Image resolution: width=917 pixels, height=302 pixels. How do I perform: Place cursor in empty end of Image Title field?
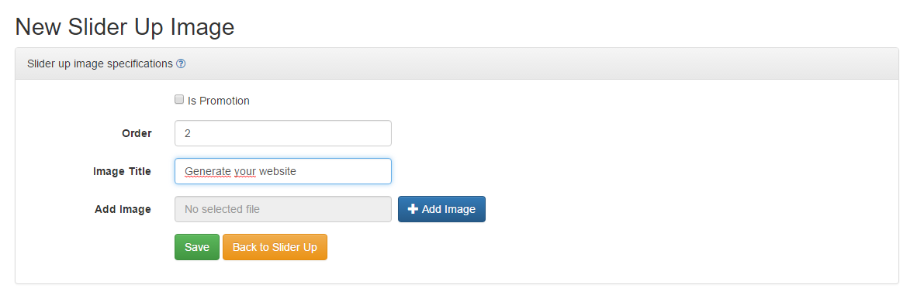pyautogui.click(x=345, y=171)
